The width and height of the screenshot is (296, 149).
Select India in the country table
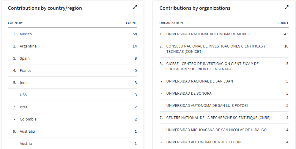(24, 83)
